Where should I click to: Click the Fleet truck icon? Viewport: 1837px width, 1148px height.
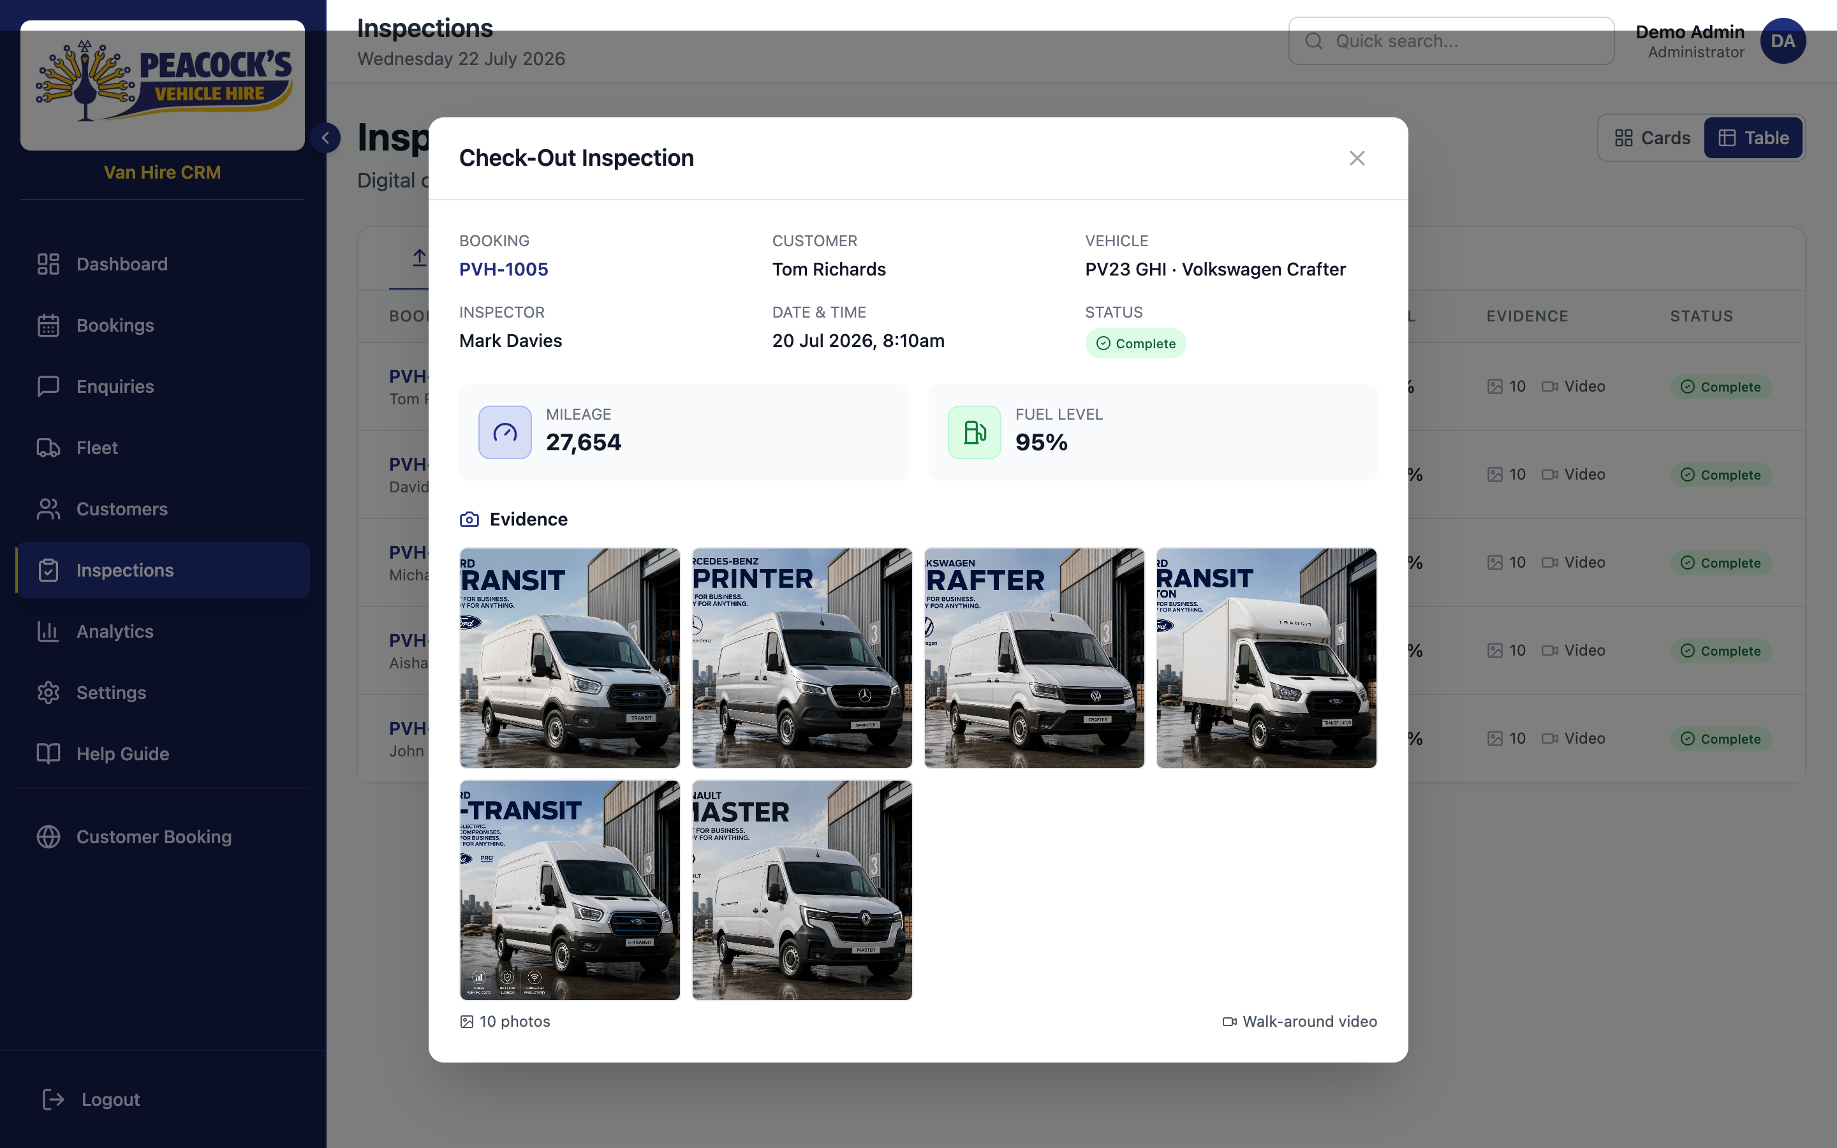pyautogui.click(x=48, y=448)
